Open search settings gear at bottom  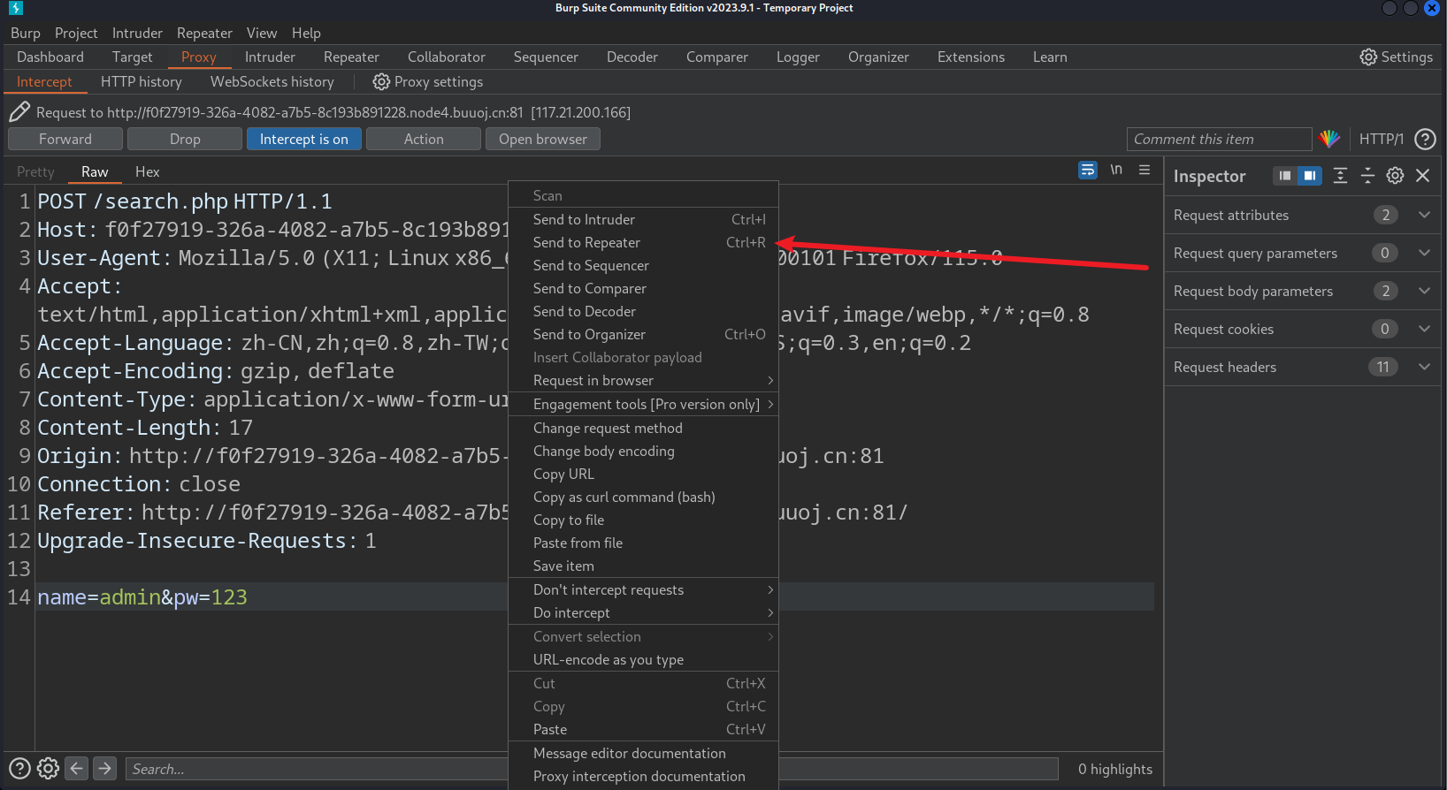[x=49, y=769]
